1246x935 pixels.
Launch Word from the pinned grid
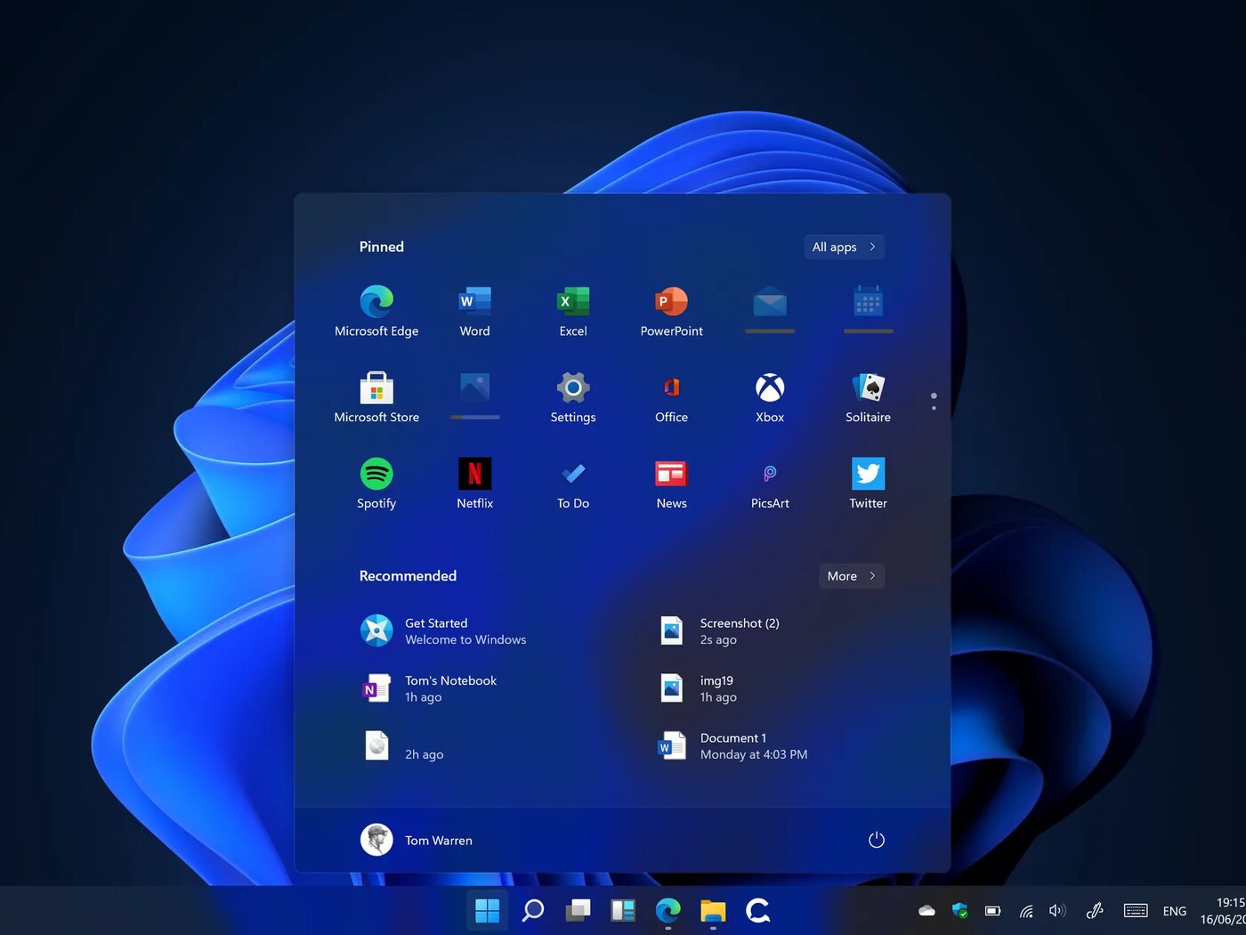click(x=474, y=312)
